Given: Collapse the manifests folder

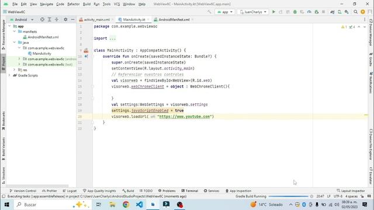Looking at the screenshot, I should (15, 32).
